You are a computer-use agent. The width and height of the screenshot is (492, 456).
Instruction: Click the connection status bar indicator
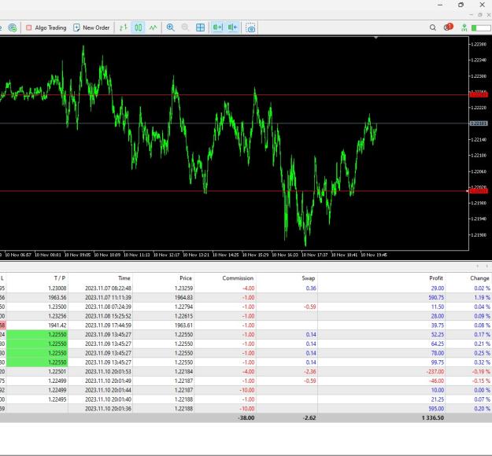[481, 28]
